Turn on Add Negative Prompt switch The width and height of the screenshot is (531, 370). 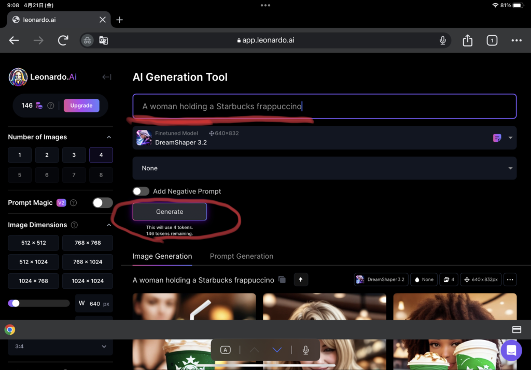[141, 191]
